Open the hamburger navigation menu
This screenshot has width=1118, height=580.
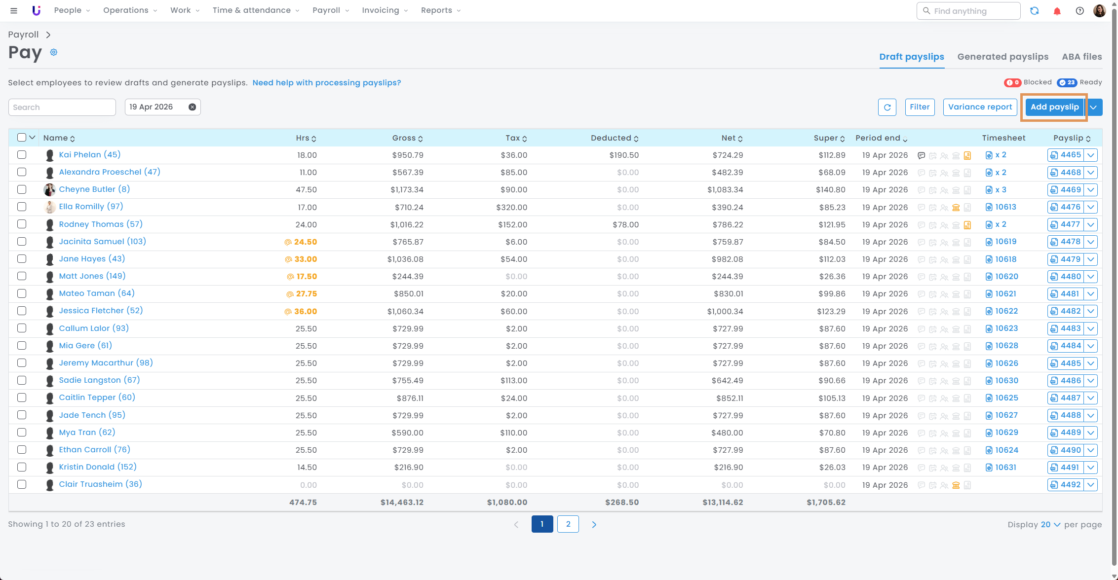pos(14,10)
